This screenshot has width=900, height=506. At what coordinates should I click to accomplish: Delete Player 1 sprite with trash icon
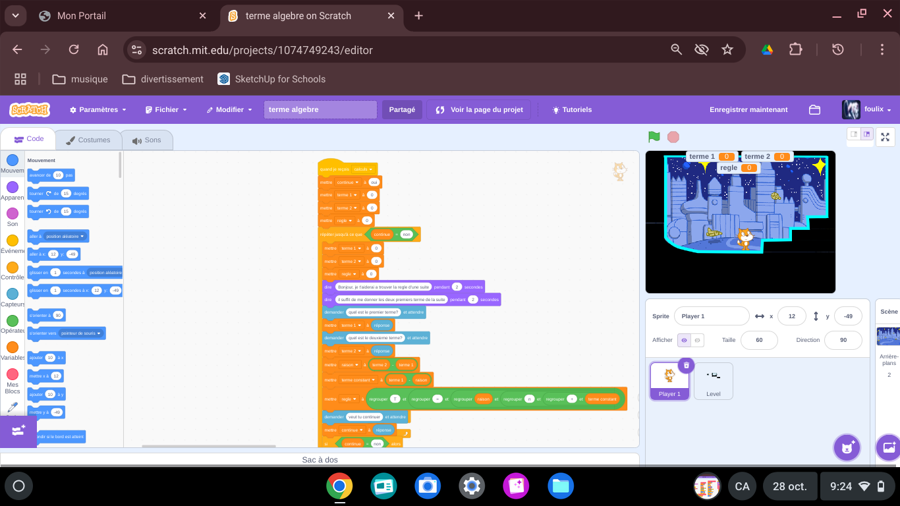(686, 365)
